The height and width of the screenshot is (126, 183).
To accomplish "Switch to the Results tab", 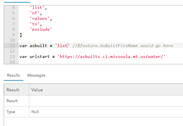I will (x=13, y=75).
